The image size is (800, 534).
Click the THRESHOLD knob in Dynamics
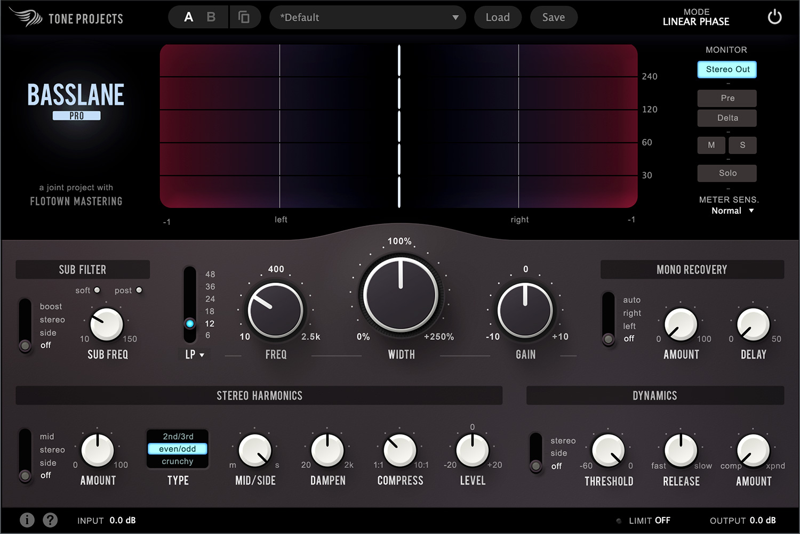609,450
